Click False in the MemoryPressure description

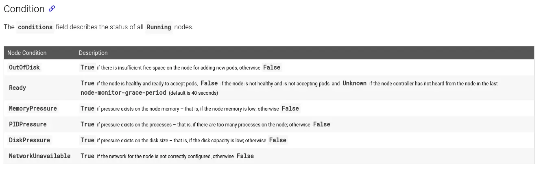(x=290, y=109)
